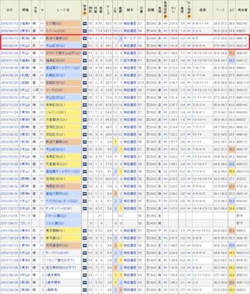Play race video for 2012/04/01 産経大阪杯 row
The image size is (250, 294).
point(85,193)
